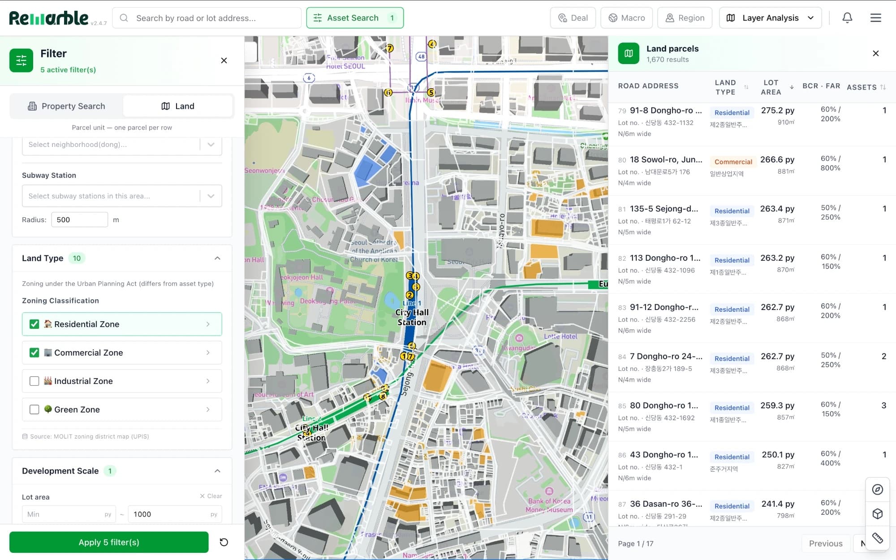Click the Clear lot area link
Screen dimensions: 896x560
coord(211,496)
